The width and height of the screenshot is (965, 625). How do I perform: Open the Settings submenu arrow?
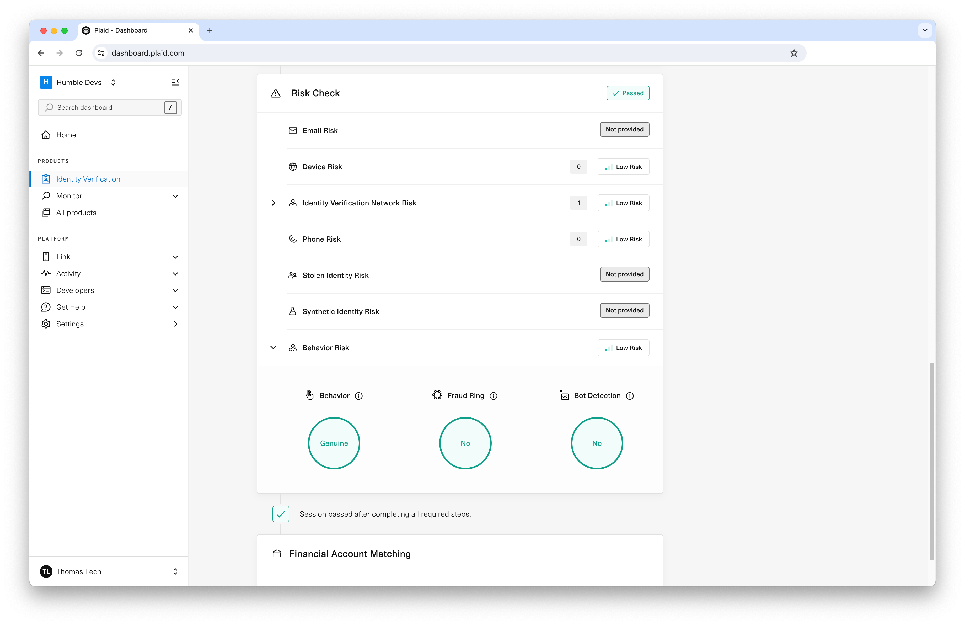click(x=175, y=324)
